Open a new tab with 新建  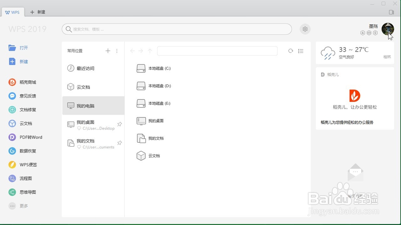tap(38, 12)
